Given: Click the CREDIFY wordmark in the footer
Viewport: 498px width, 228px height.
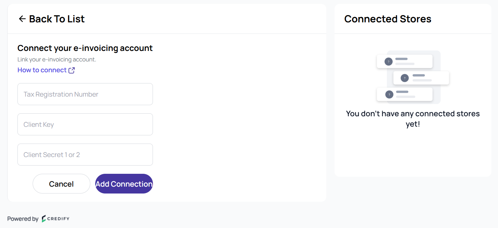Looking at the screenshot, I should pos(58,219).
